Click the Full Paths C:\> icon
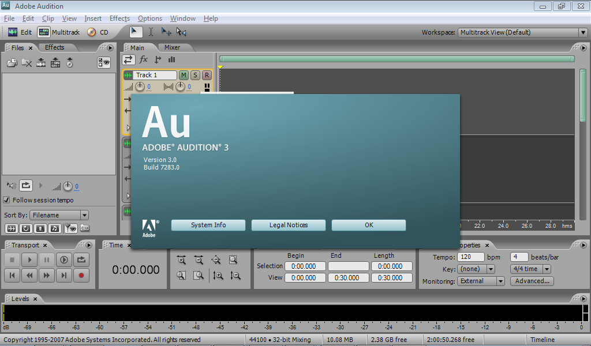 click(x=85, y=228)
